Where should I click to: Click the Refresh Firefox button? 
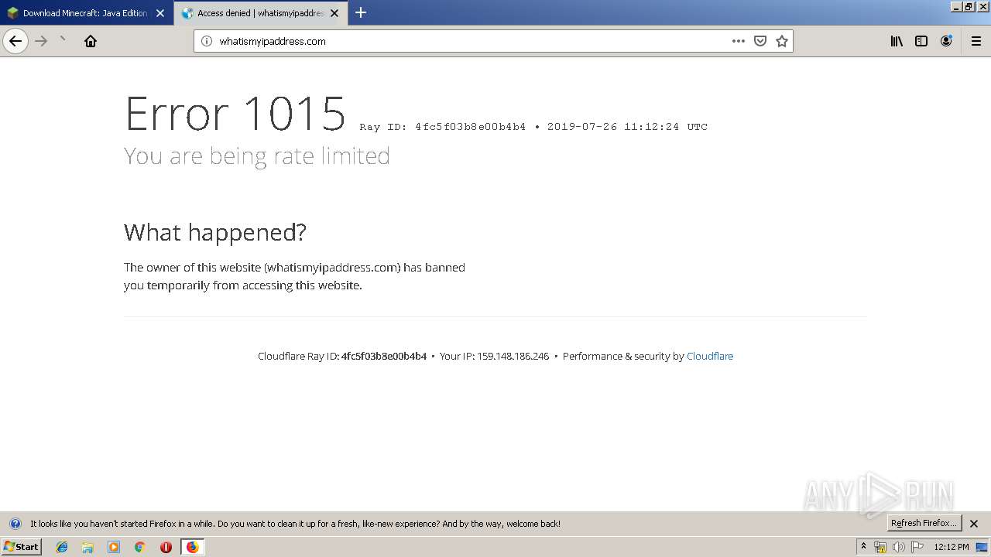924,523
